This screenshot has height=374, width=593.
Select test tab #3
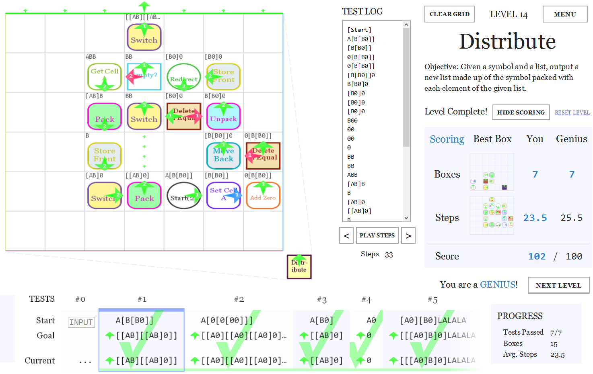tap(322, 300)
